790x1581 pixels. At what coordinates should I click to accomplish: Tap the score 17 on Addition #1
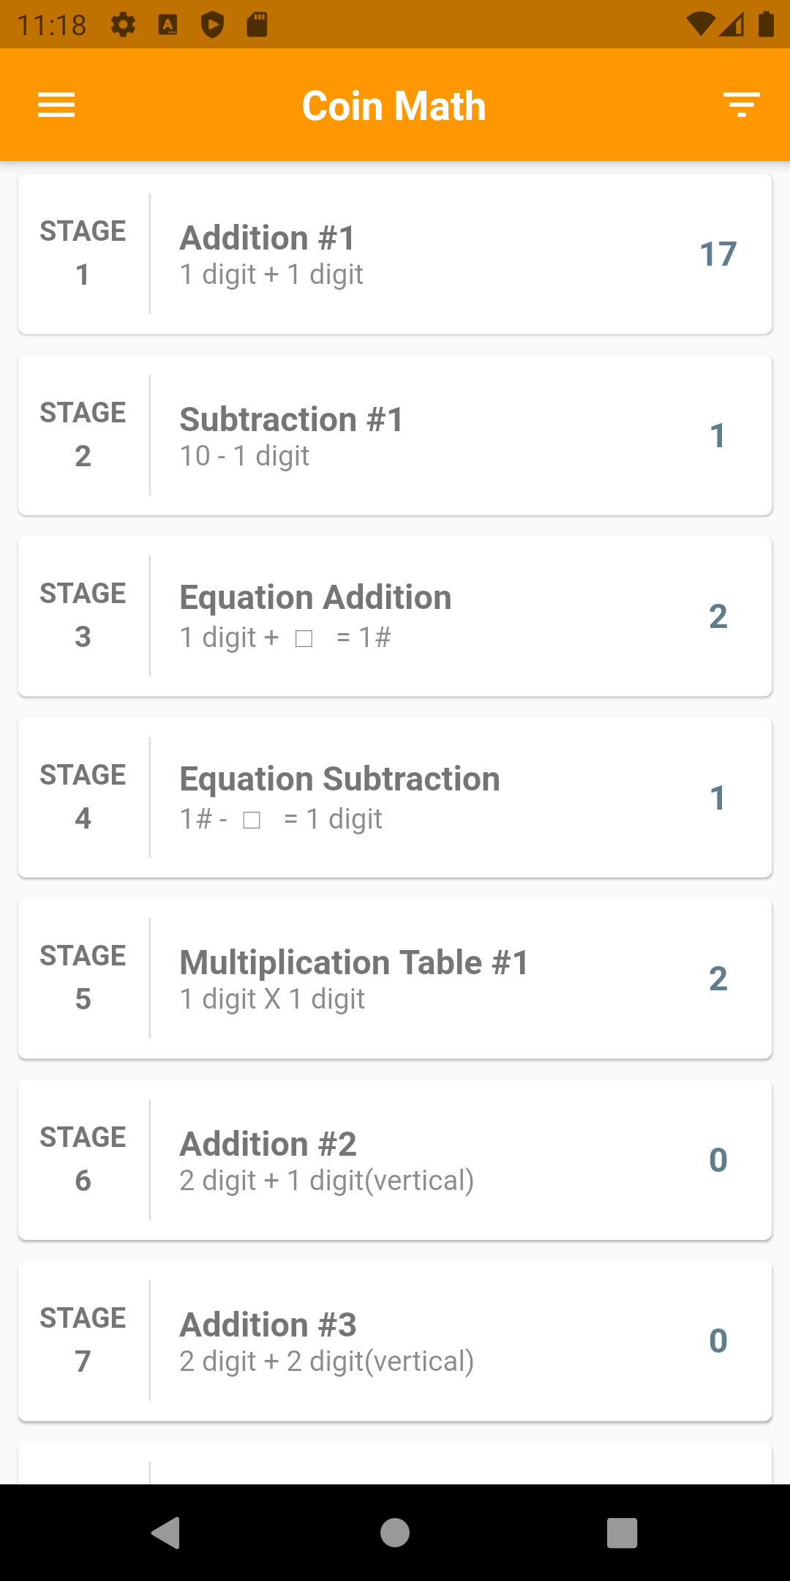pyautogui.click(x=718, y=254)
